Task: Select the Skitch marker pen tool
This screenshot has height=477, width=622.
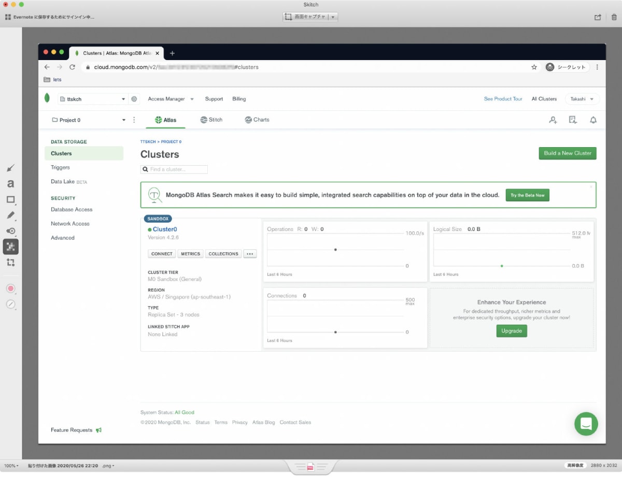Action: [x=10, y=215]
